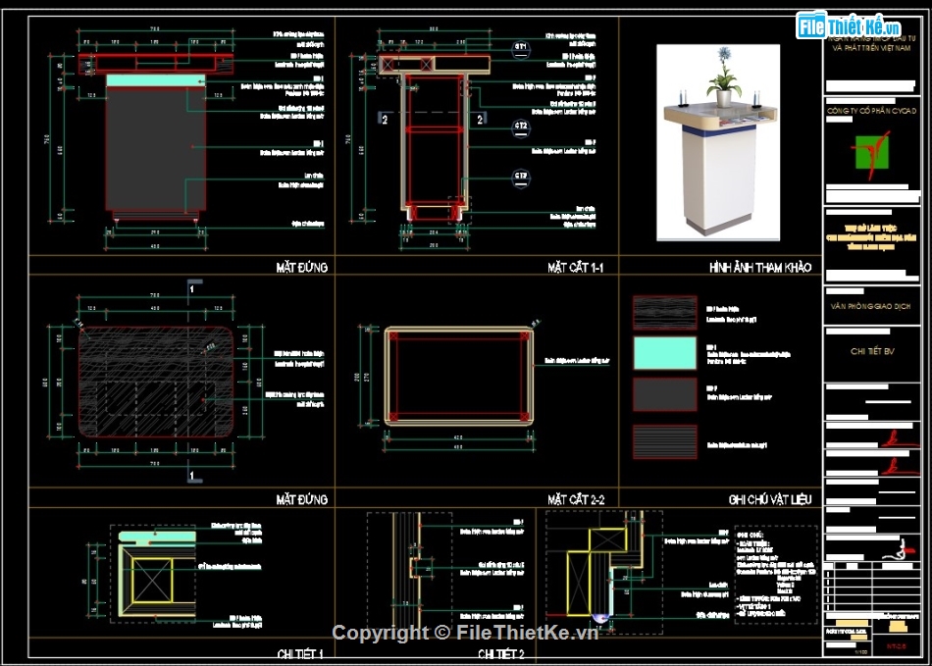The height and width of the screenshot is (666, 932).
Task: Click the CT1 detail callout marker
Action: (x=521, y=46)
